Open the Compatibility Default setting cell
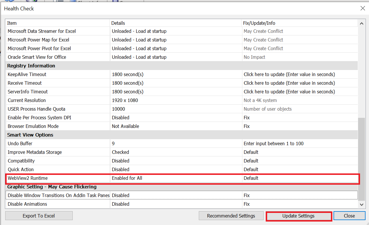 click(251, 161)
